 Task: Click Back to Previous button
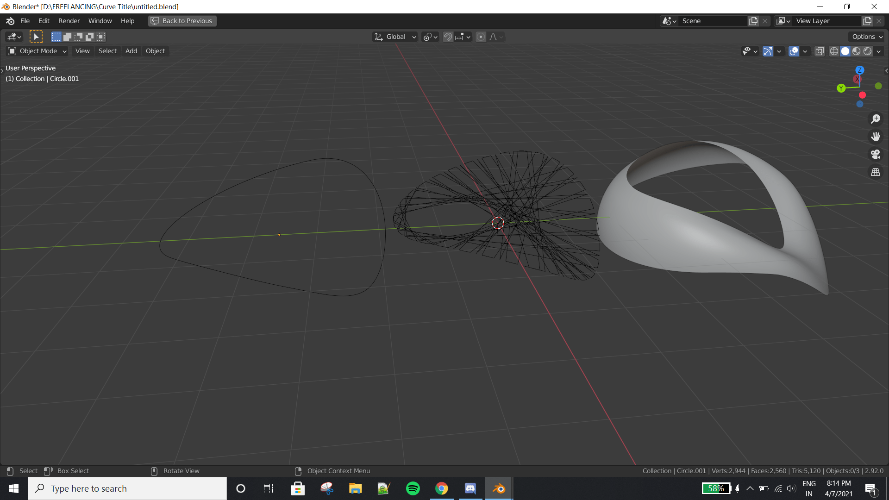[x=182, y=21]
